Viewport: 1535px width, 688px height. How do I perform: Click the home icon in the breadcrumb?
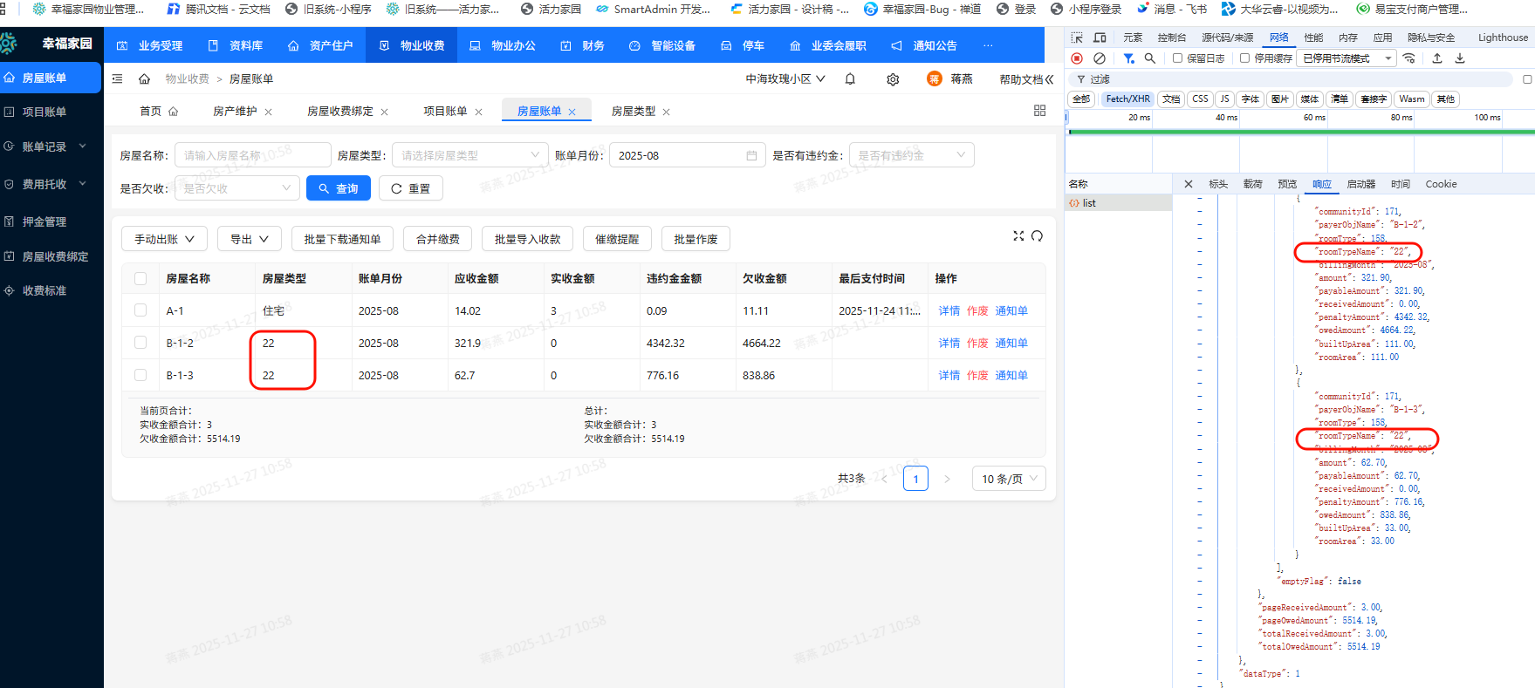(145, 78)
